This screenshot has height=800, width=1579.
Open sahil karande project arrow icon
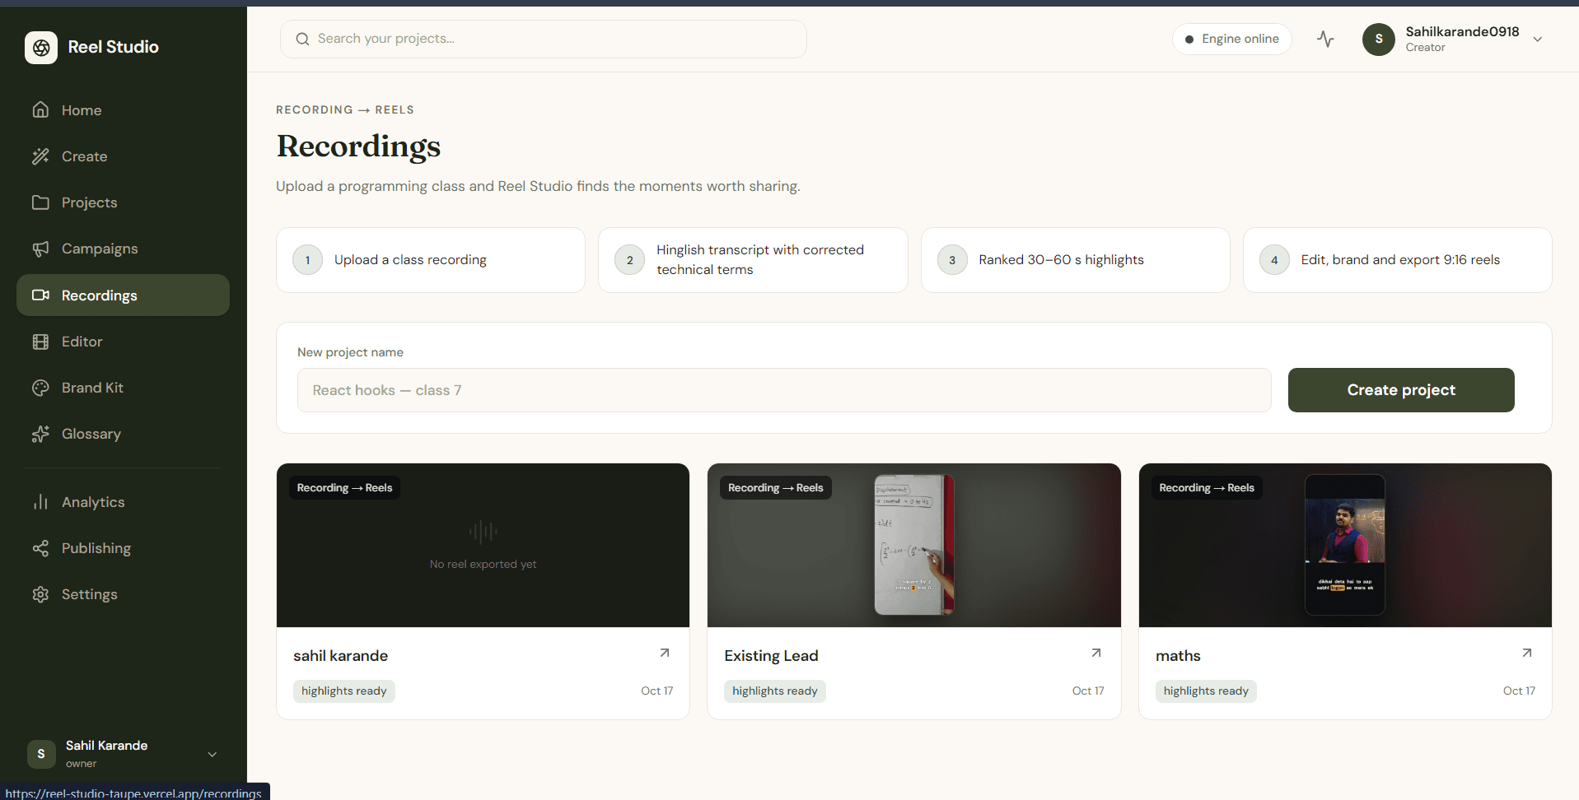[665, 653]
